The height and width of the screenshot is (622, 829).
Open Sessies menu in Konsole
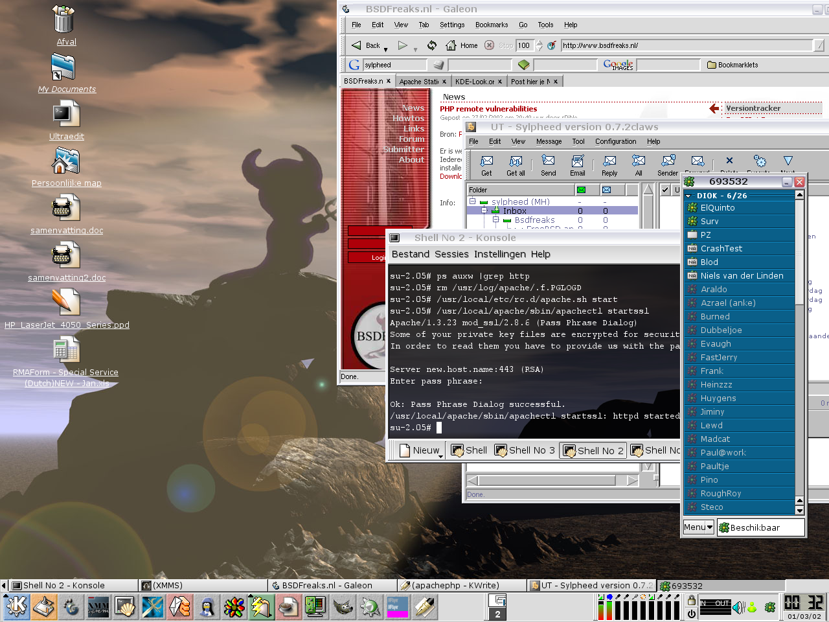pos(451,254)
